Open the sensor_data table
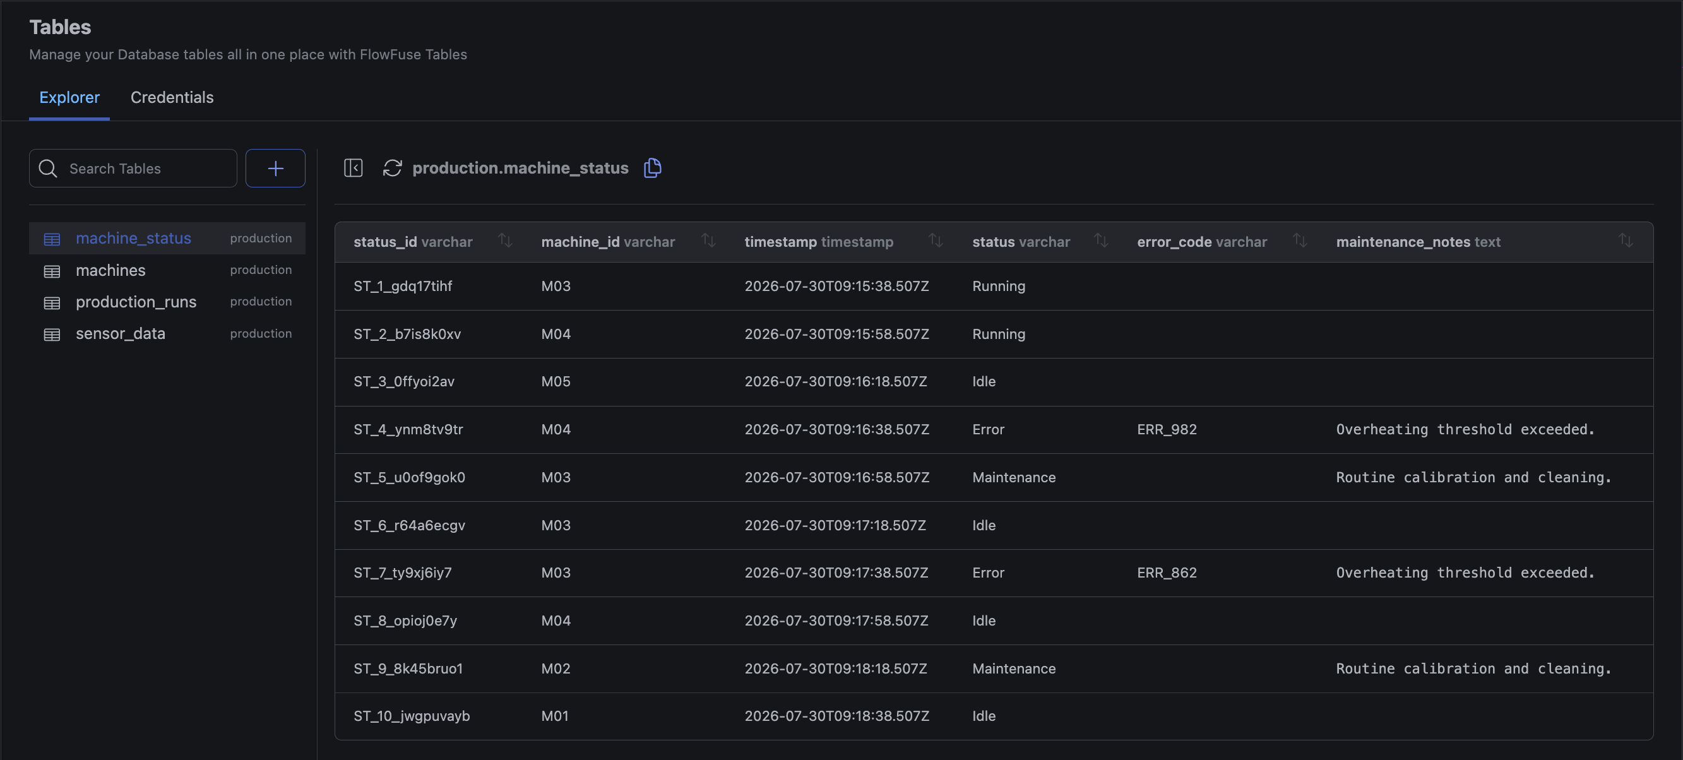This screenshot has height=760, width=1683. pos(167,334)
